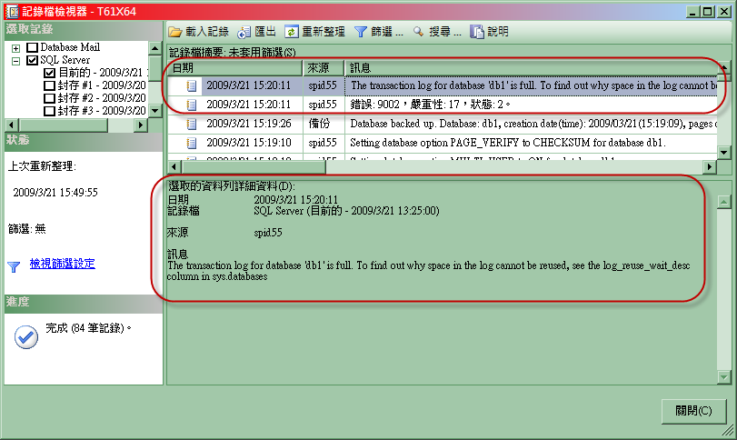
Task: Uncheck the 目前的 - 2009/3/21 log checkbox
Action: tap(49, 73)
